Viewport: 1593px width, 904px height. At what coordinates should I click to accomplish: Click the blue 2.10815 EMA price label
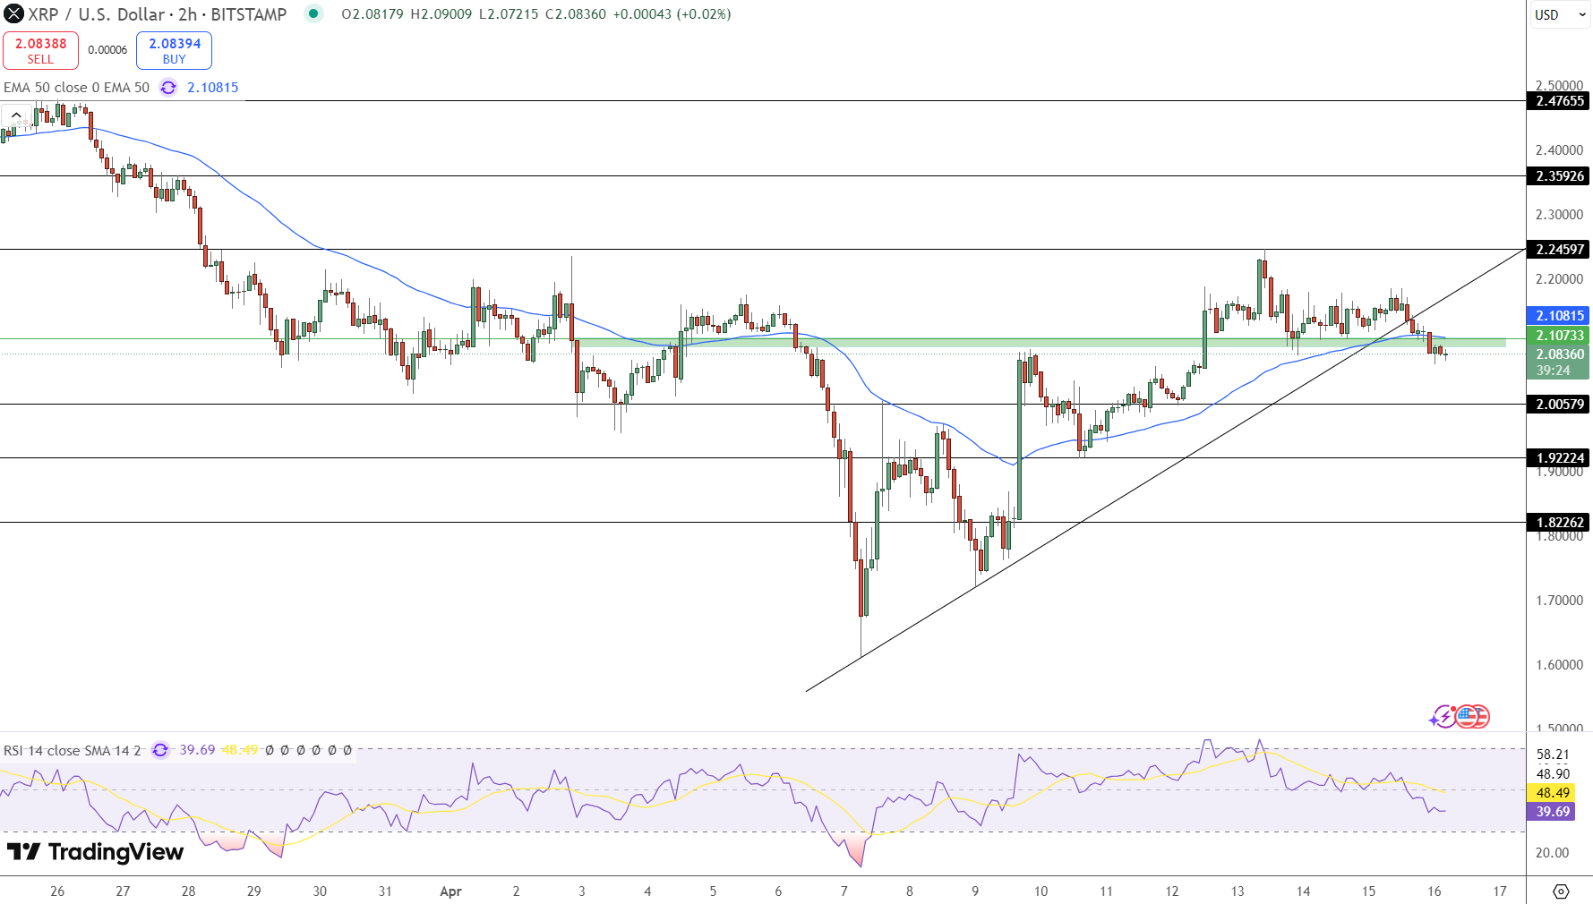[x=1560, y=316]
